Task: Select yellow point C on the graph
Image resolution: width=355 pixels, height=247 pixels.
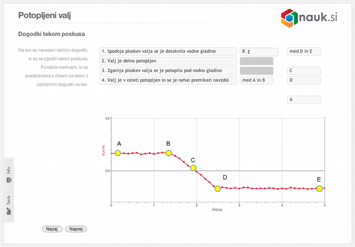Action: point(193,168)
